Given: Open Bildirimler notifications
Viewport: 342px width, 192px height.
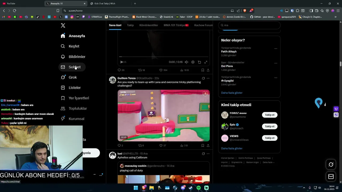Looking at the screenshot, I should [x=73, y=57].
